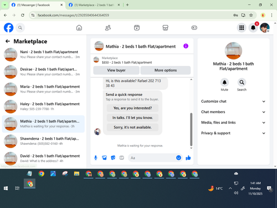Show hidden system tray icons chevron
This screenshot has height=208, width=277.
click(x=230, y=189)
